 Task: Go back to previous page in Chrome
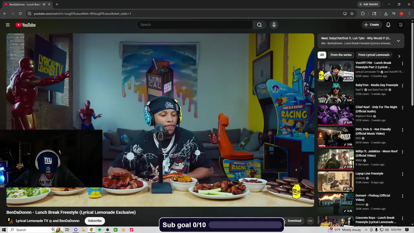pos(5,14)
